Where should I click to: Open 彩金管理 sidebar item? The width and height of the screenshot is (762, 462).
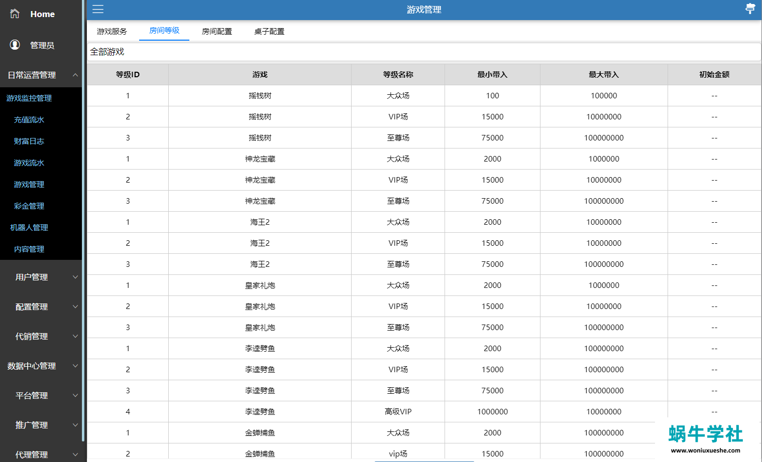pyautogui.click(x=29, y=206)
